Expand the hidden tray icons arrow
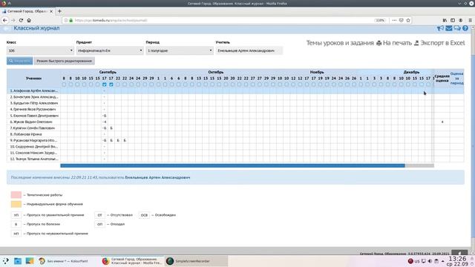 [442, 261]
